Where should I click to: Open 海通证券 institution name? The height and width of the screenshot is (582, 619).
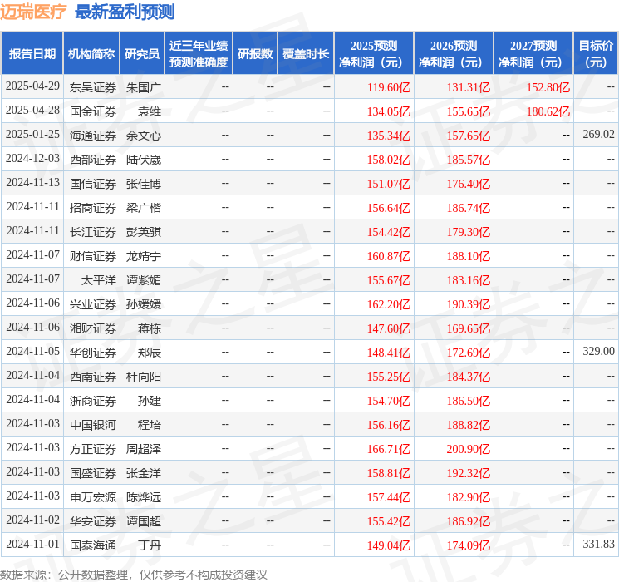point(93,136)
